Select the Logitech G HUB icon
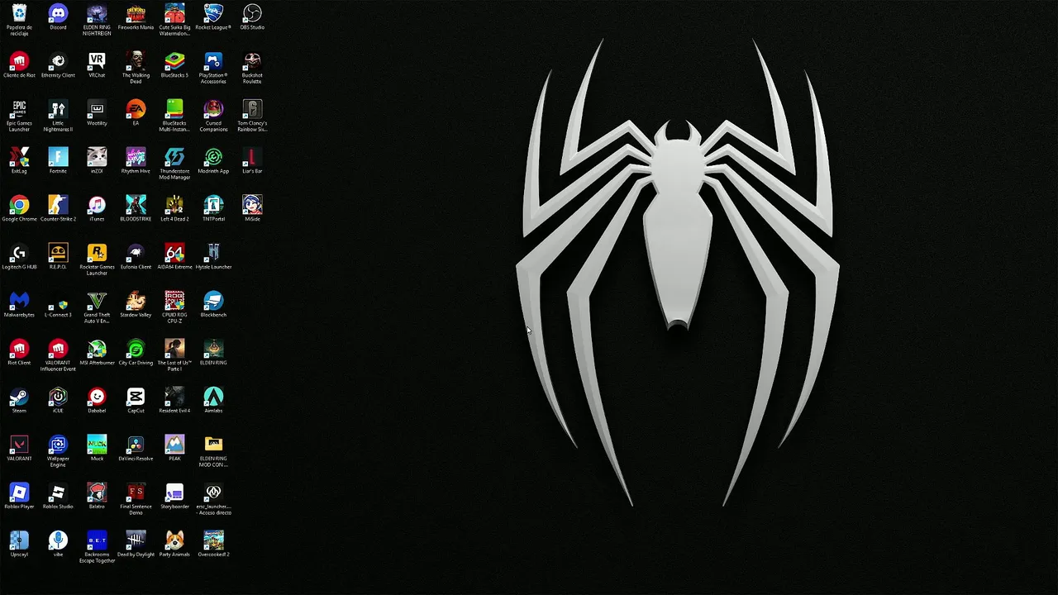1058x595 pixels. pyautogui.click(x=19, y=254)
